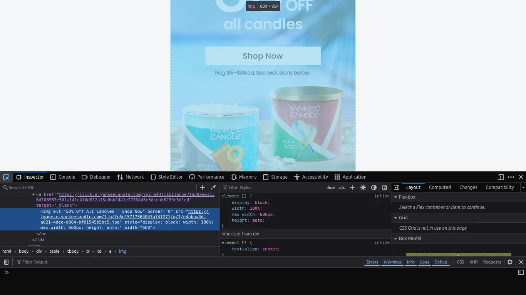526x295 pixels.
Task: Toggle print media simulation
Action: pos(385,187)
